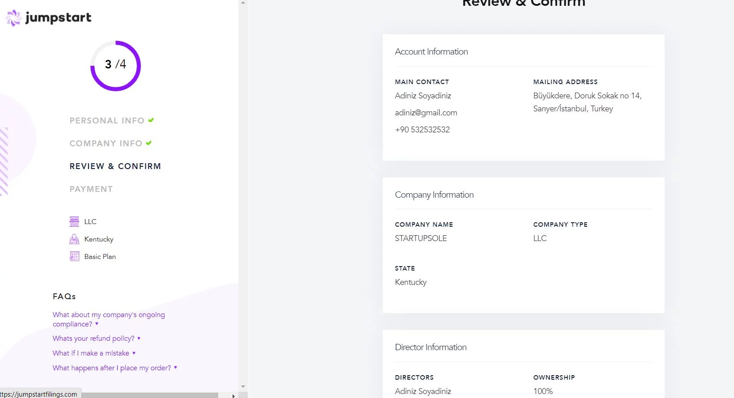Click the adiniz@gmail.com email address
This screenshot has height=398, width=734.
(426, 113)
